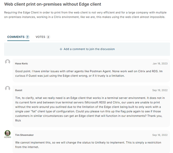Click the plus icon to add comment

pos(61,49)
